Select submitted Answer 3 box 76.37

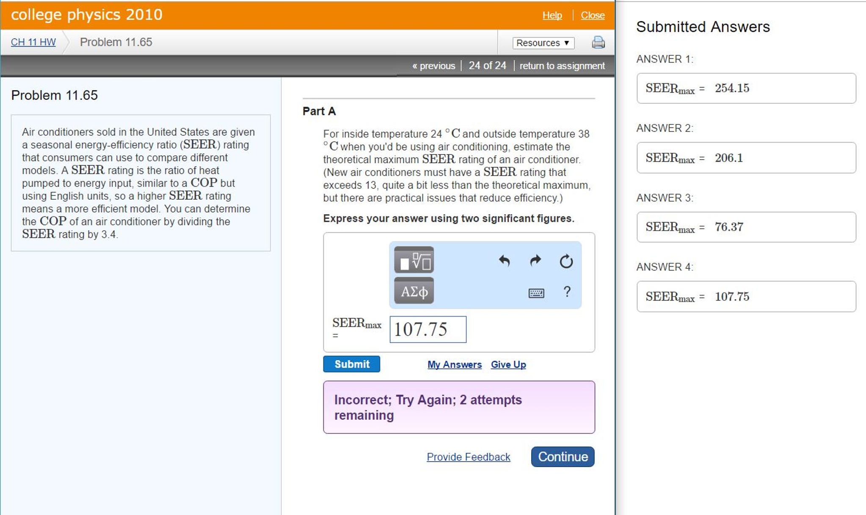point(746,227)
